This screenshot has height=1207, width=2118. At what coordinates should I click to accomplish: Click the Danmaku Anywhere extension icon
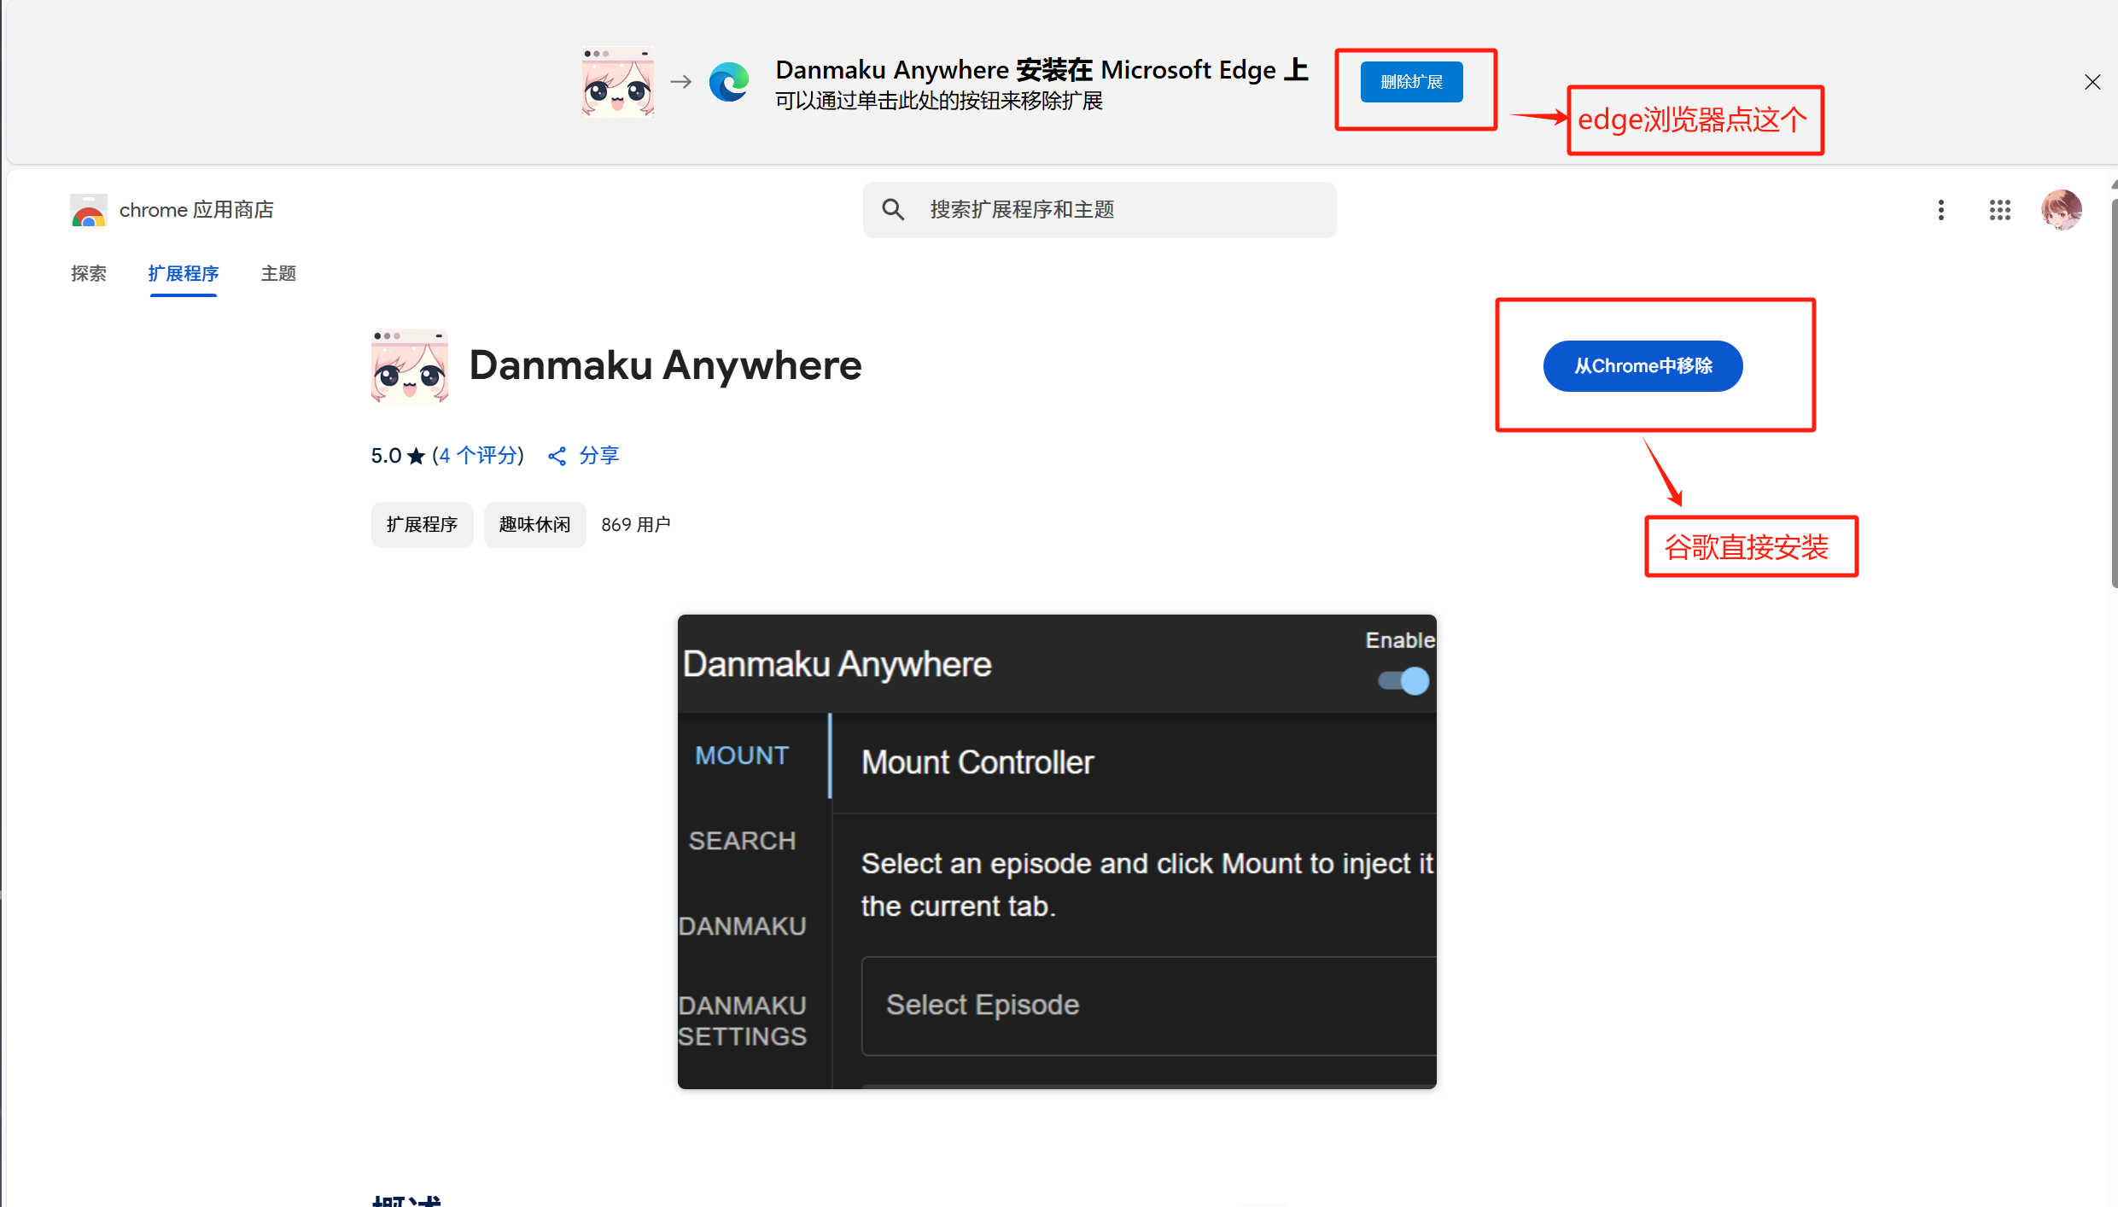click(410, 366)
